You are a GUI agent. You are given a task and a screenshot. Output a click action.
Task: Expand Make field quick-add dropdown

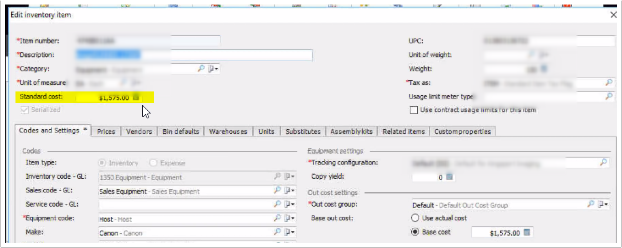[x=289, y=232]
